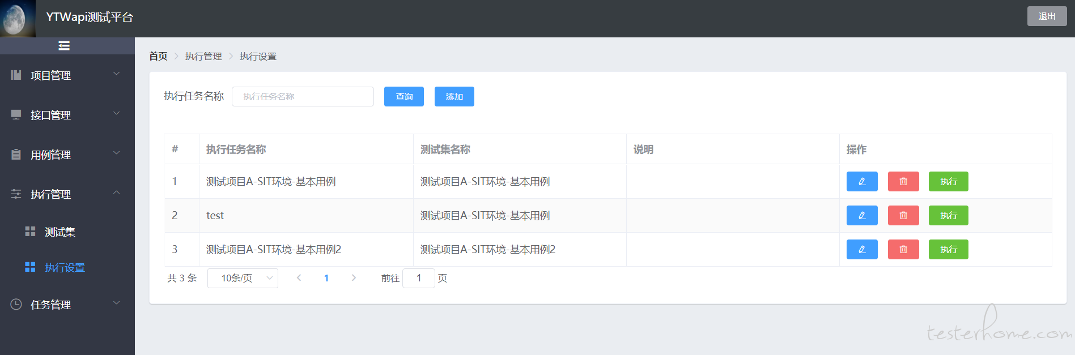Expand the 接口管理 menu chevron

click(117, 113)
